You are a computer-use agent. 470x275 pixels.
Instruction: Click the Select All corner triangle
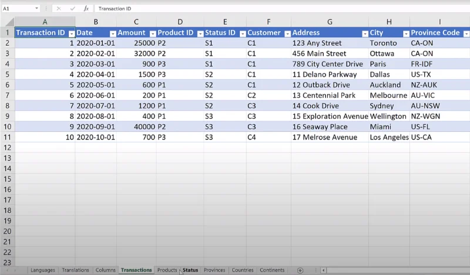10,22
